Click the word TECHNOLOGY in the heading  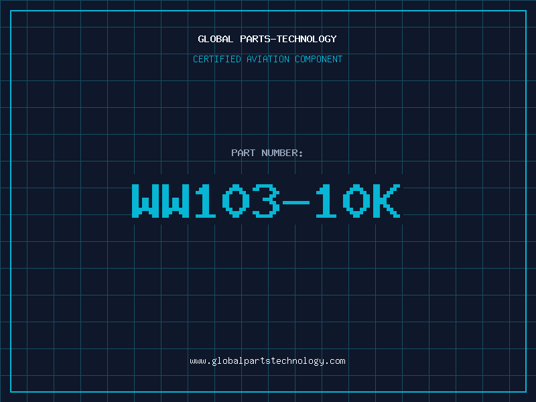pyautogui.click(x=307, y=39)
